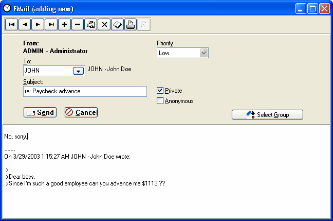Maximize the EMail window
The image size is (333, 221).
coord(312,9)
